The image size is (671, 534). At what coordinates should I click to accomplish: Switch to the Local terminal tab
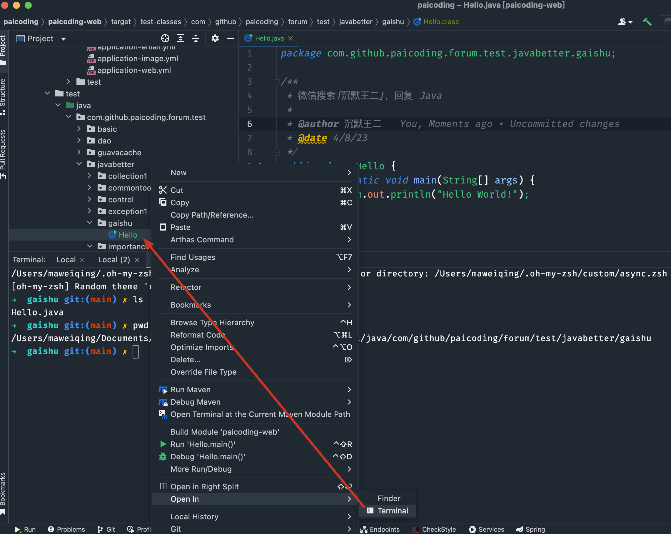pos(66,260)
